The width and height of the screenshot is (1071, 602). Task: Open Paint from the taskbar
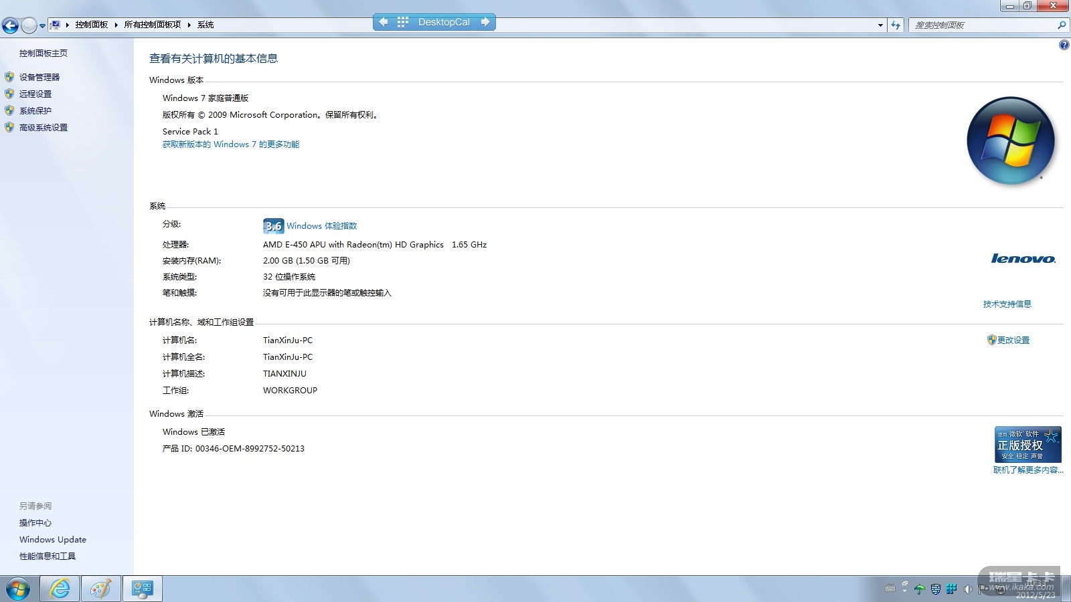click(x=101, y=589)
